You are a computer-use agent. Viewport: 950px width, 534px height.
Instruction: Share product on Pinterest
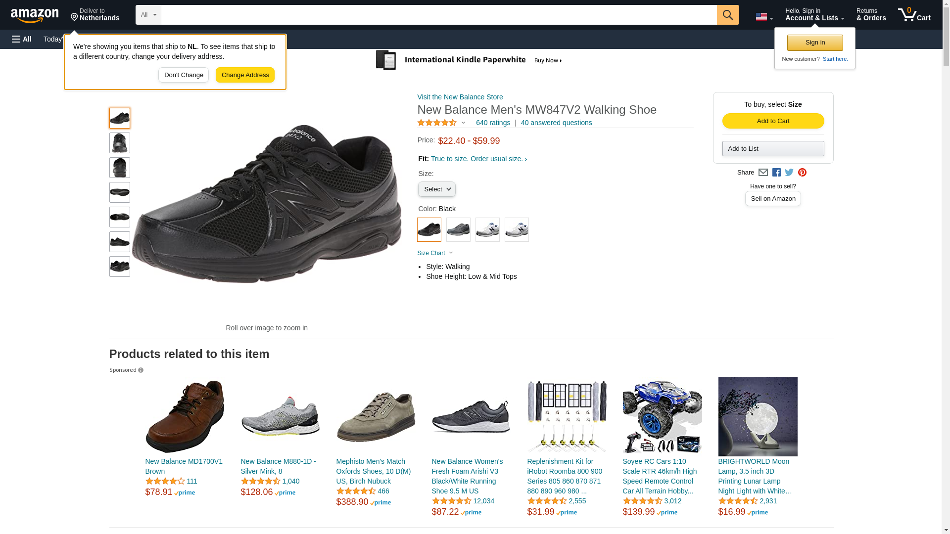802,173
